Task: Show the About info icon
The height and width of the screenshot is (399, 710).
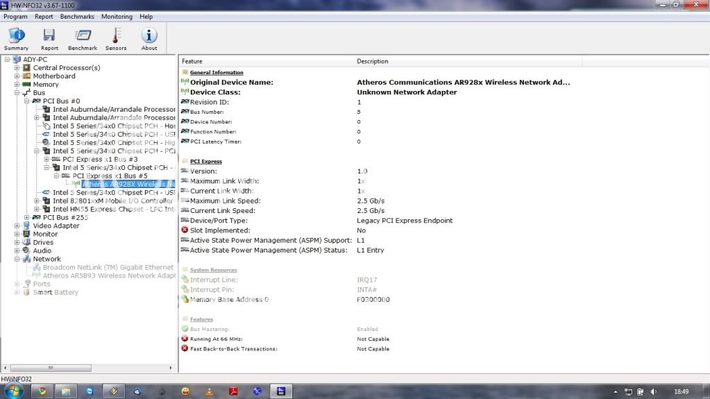Action: click(x=149, y=39)
